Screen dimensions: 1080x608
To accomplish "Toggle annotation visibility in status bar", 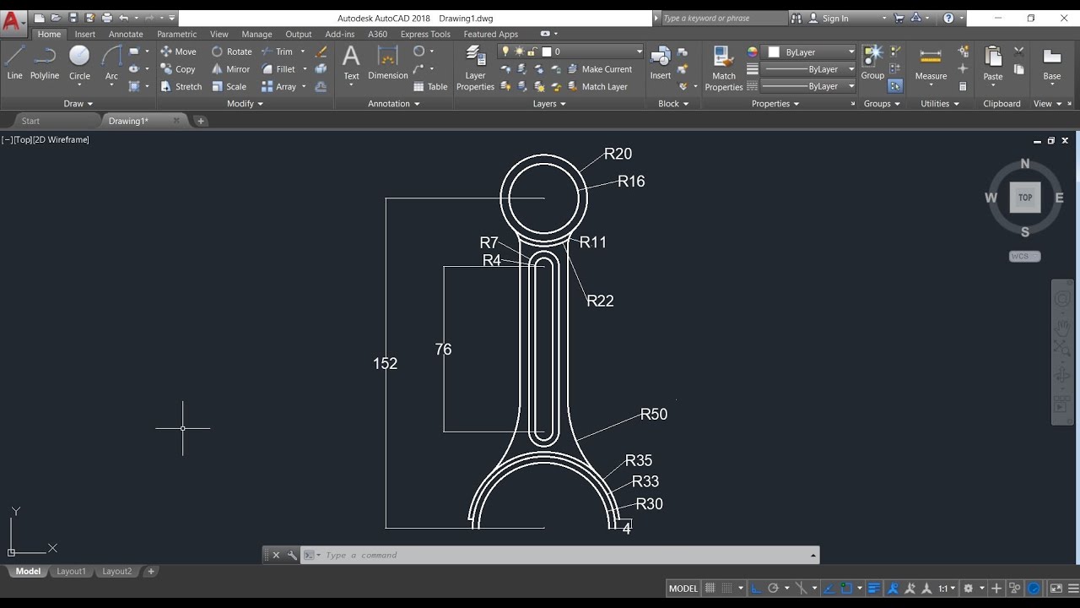I will pos(894,589).
